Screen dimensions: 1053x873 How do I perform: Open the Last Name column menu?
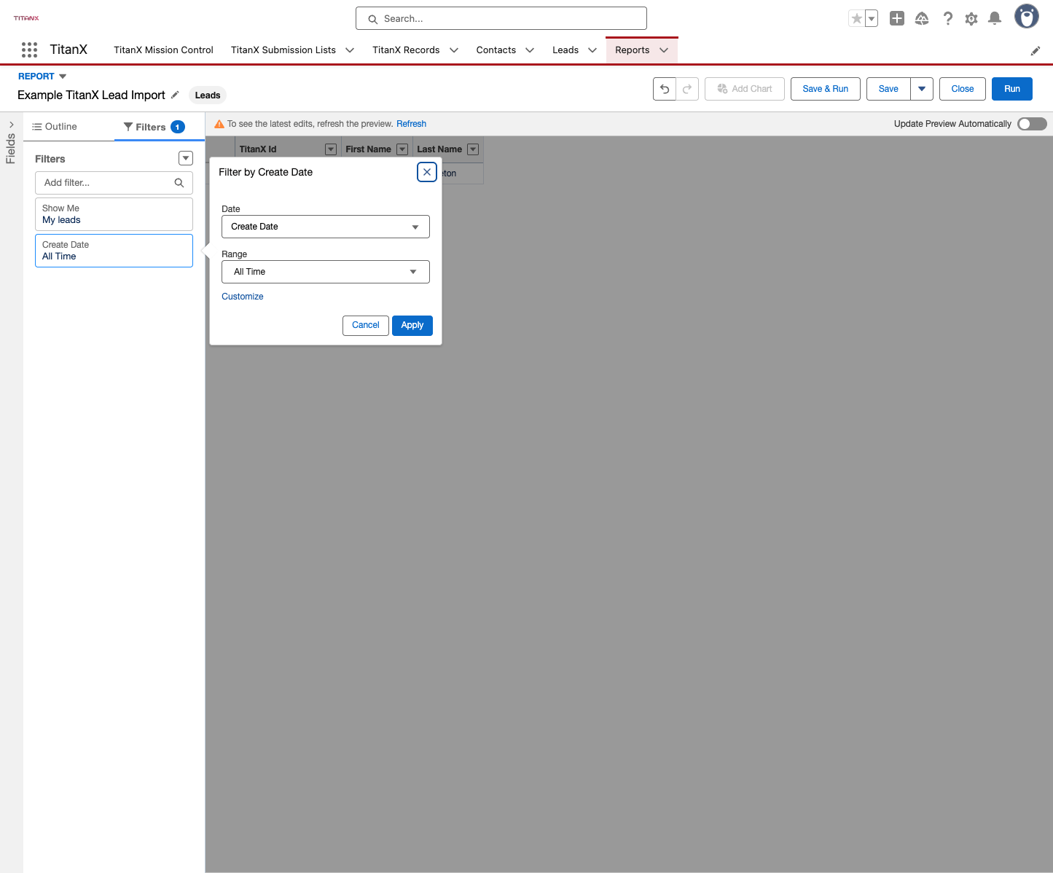click(x=473, y=149)
